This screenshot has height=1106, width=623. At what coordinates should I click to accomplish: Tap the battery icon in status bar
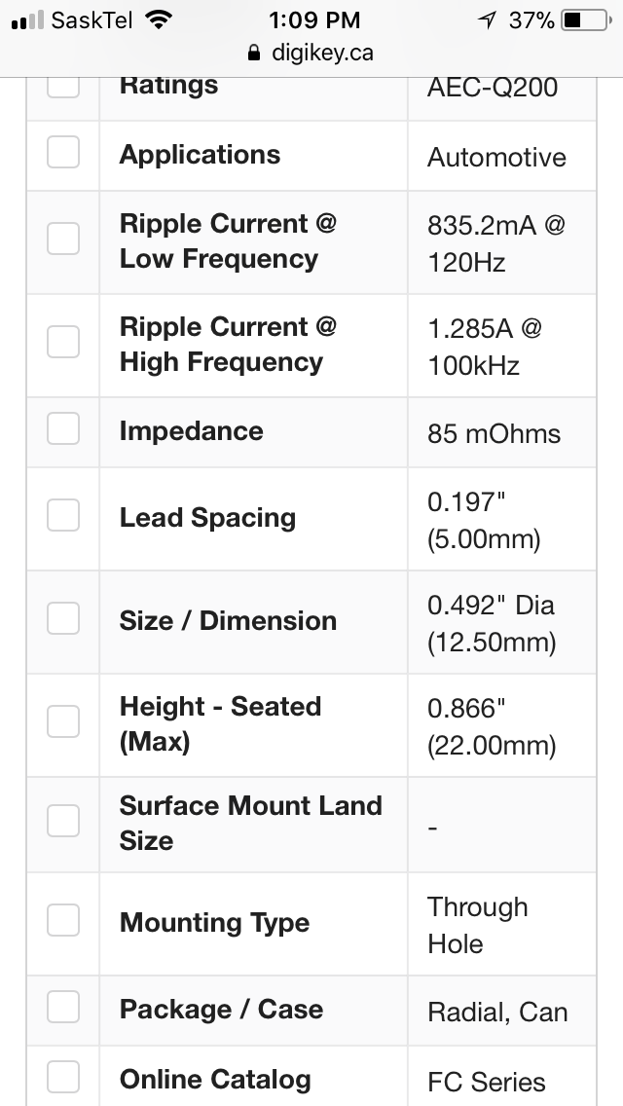point(587,20)
